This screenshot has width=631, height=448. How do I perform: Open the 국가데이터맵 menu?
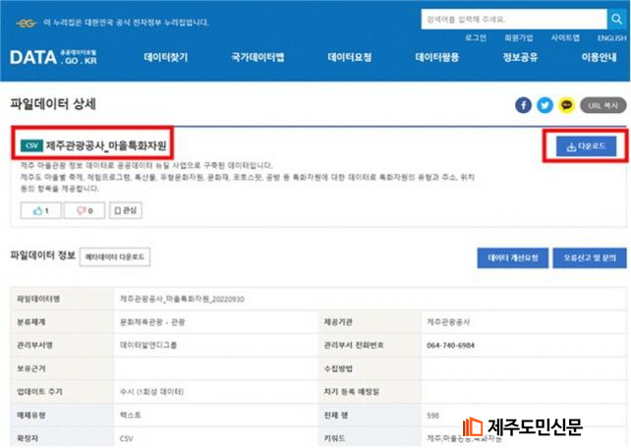click(x=257, y=58)
